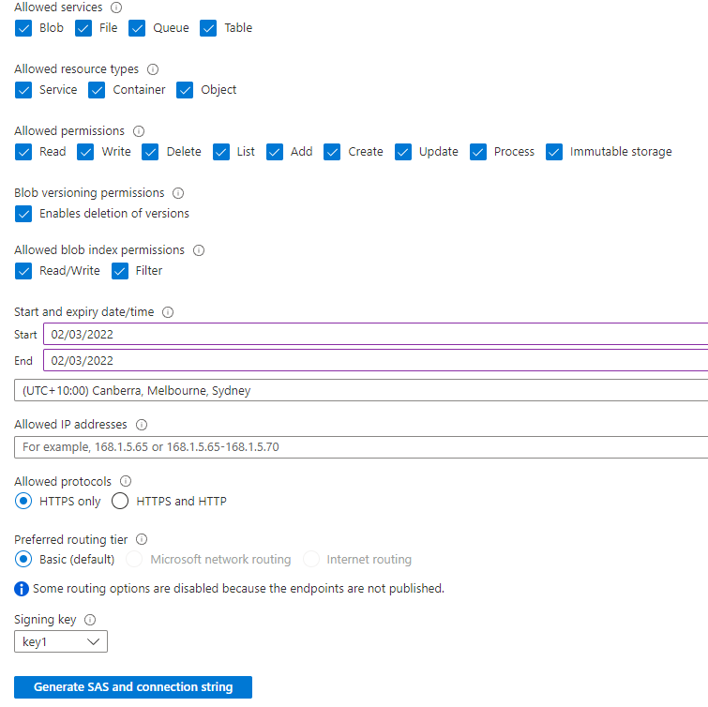Open info tooltip for Allowed resource types

pyautogui.click(x=153, y=69)
